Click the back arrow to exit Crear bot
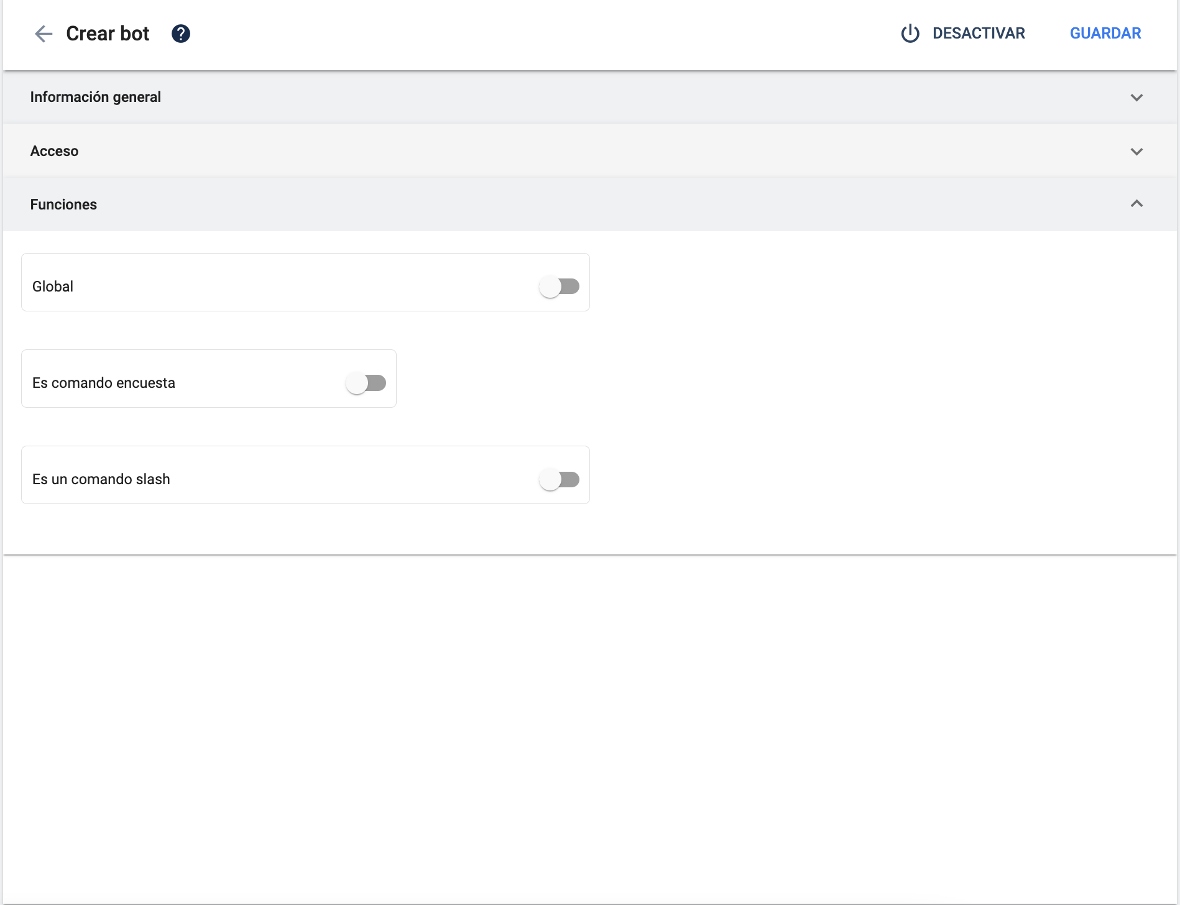 coord(43,34)
